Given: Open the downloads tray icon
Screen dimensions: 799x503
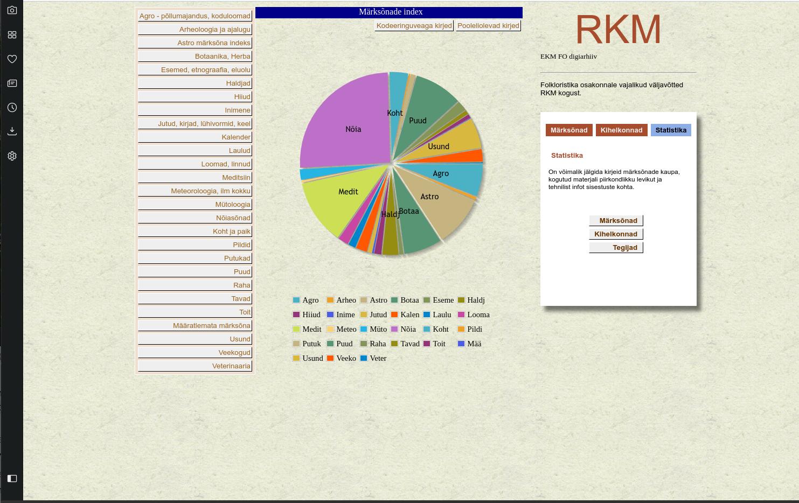Looking at the screenshot, I should pyautogui.click(x=12, y=131).
